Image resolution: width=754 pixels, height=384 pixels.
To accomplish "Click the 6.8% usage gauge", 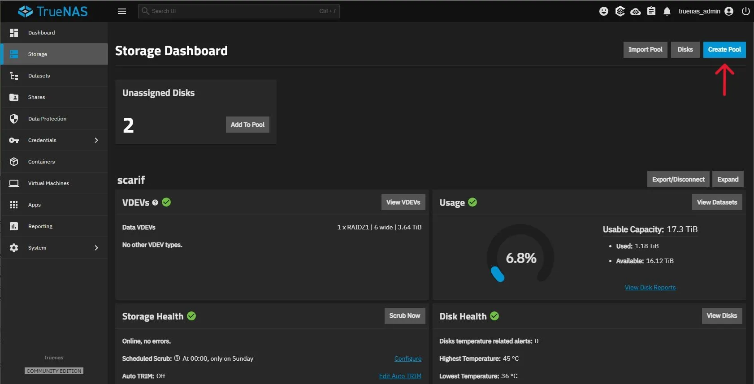I will 520,258.
